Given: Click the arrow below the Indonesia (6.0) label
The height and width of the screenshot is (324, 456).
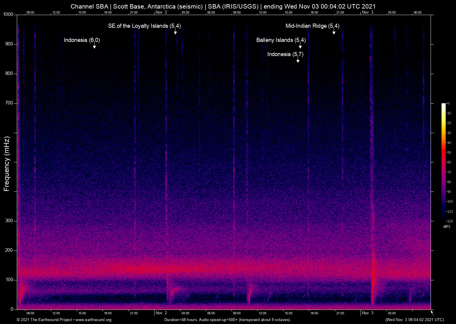Looking at the screenshot, I should pyautogui.click(x=94, y=46).
